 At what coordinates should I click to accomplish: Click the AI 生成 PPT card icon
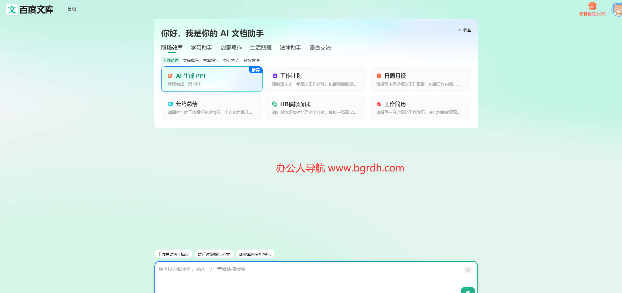point(170,76)
